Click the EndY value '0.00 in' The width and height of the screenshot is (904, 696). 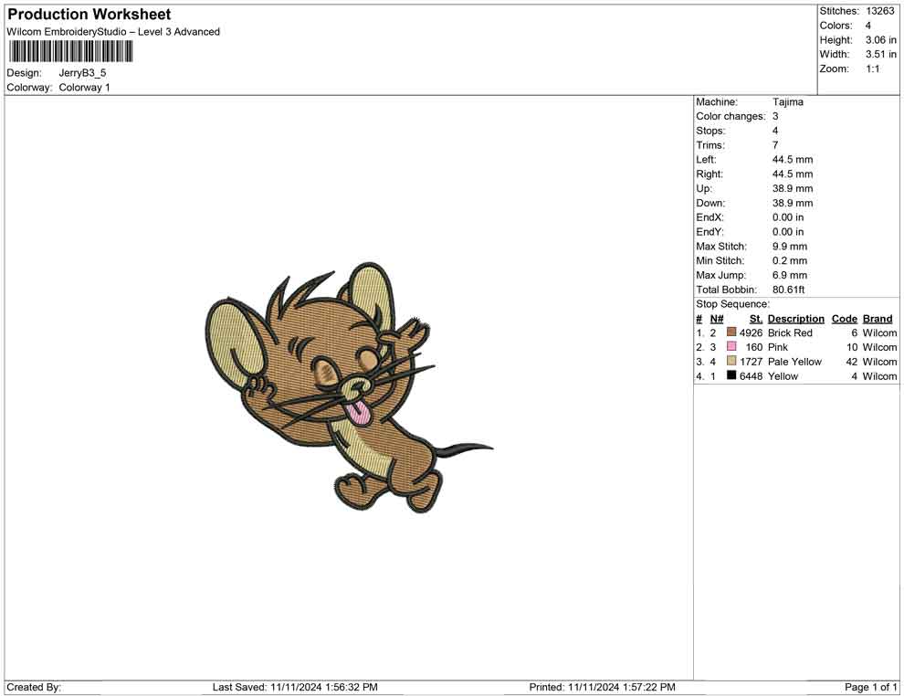(x=788, y=232)
